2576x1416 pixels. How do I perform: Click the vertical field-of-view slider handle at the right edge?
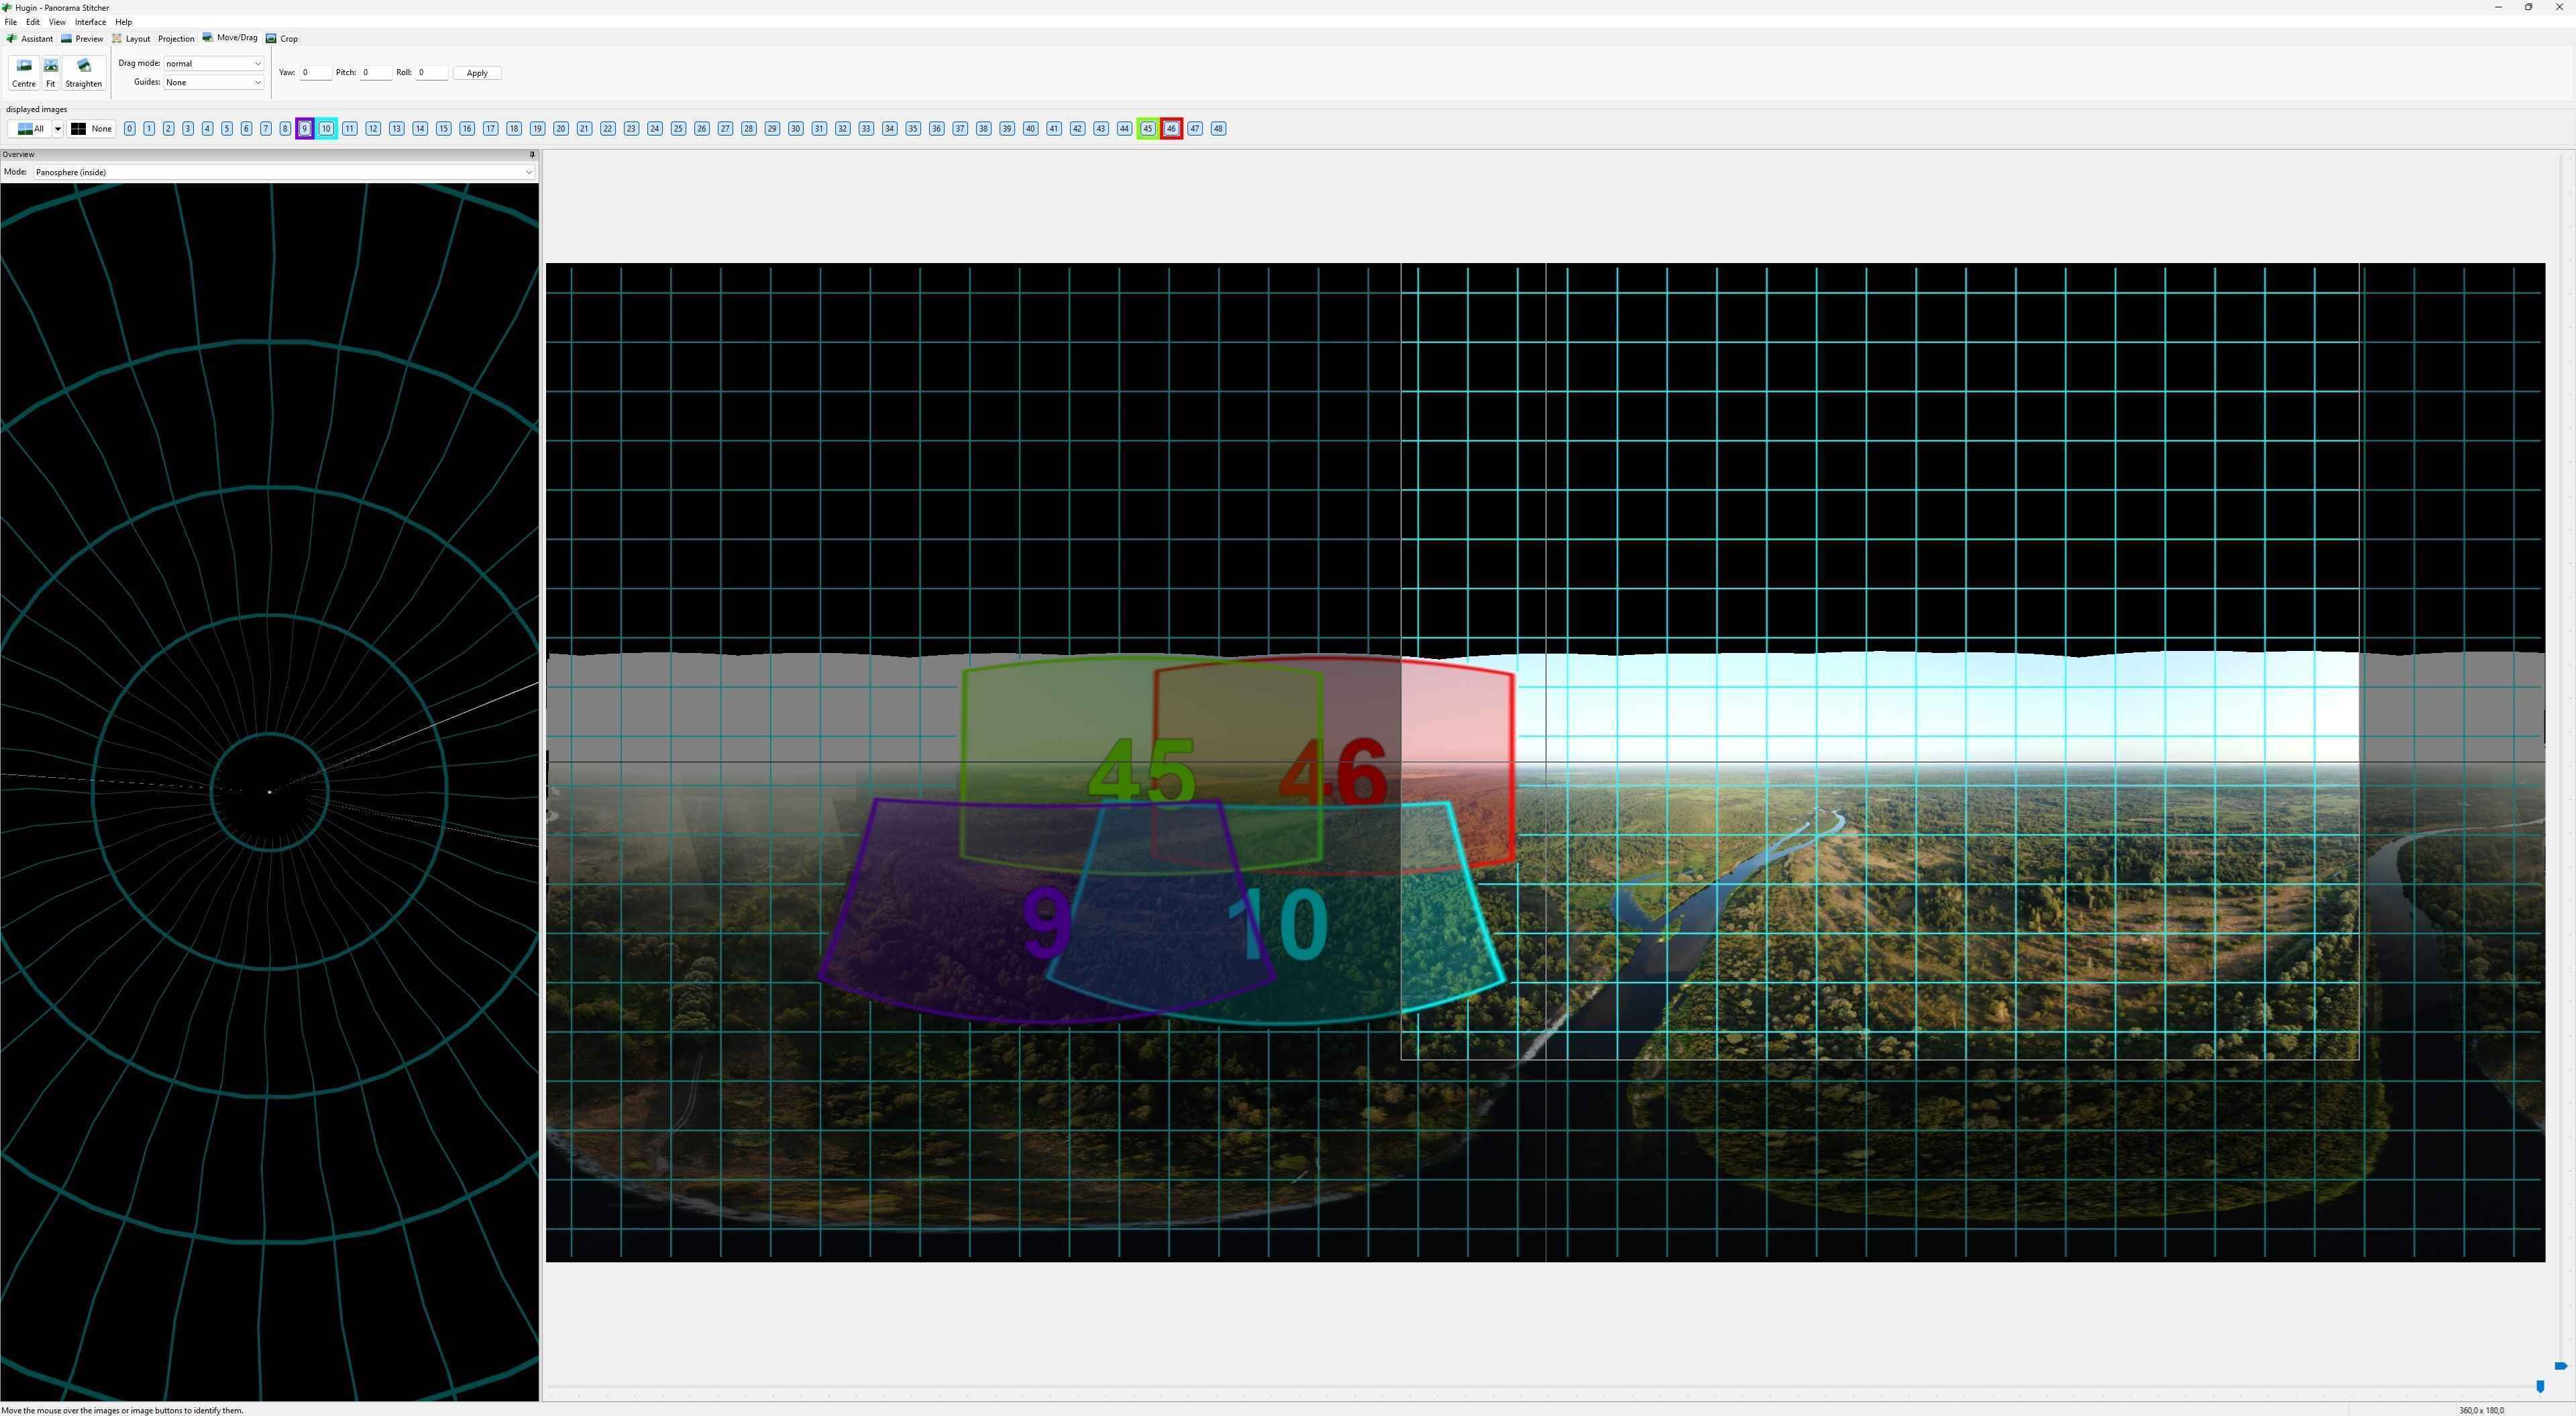2560,1366
